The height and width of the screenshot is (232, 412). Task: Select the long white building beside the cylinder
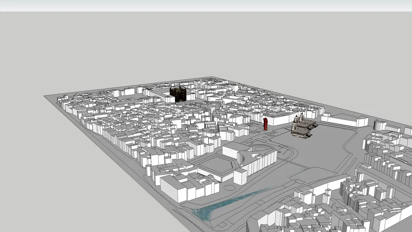(344, 120)
